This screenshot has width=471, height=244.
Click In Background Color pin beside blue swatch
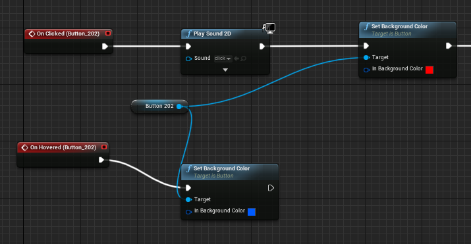pos(188,212)
